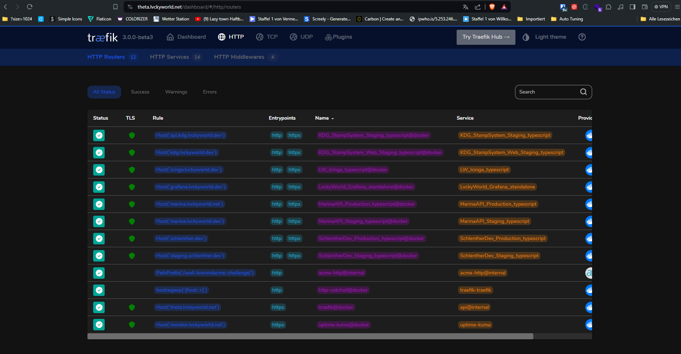Sort by Name column arrow
This screenshot has height=354, width=681.
[x=333, y=119]
